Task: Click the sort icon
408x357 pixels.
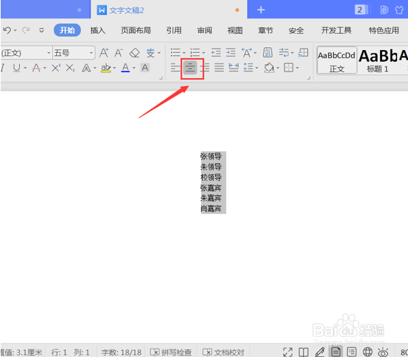Action: 267,53
